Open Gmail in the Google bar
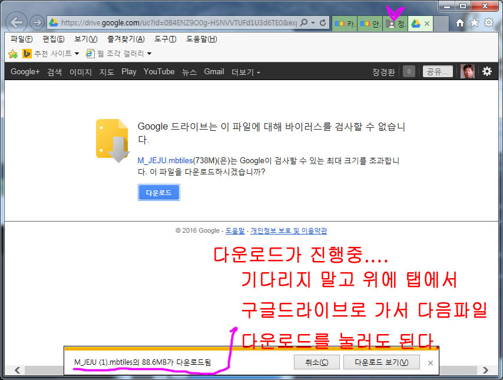 pyautogui.click(x=214, y=71)
